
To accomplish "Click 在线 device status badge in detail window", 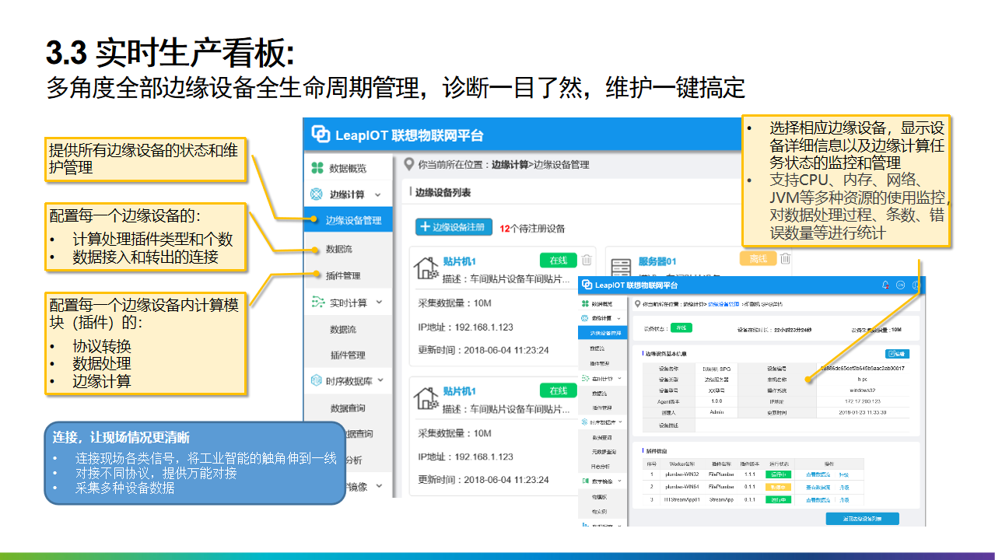I will [681, 327].
